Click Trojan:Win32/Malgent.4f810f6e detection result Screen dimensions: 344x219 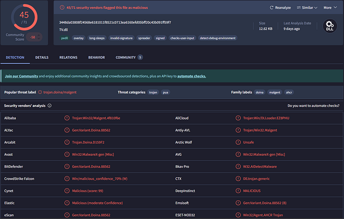point(96,118)
